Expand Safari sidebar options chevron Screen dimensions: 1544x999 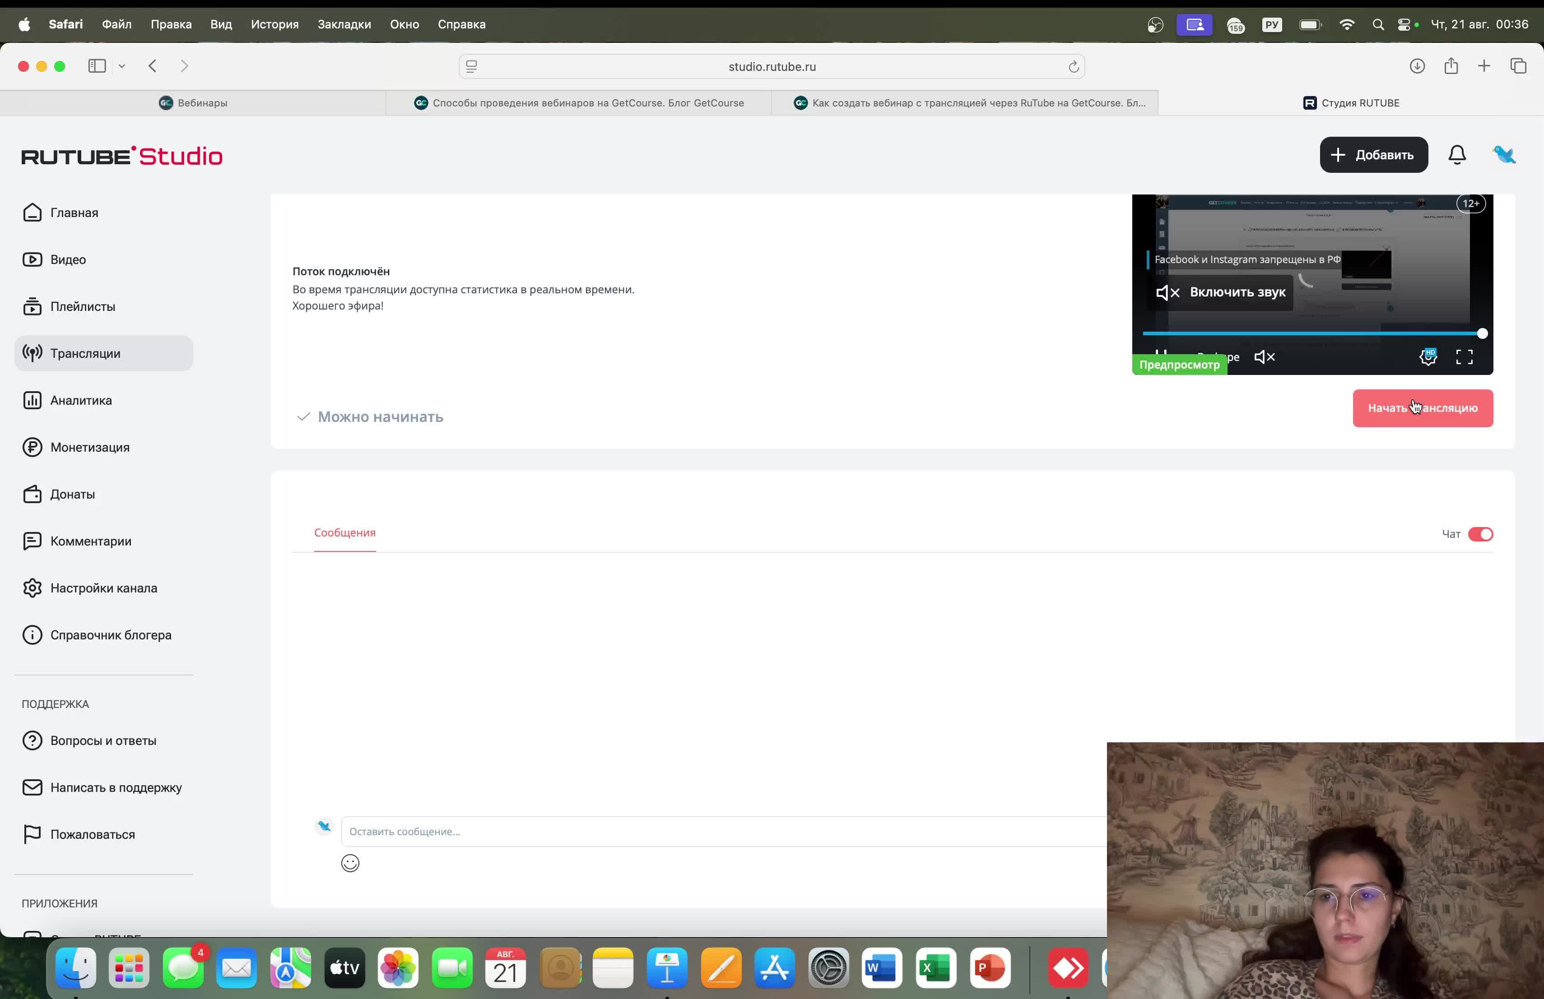pyautogui.click(x=122, y=66)
